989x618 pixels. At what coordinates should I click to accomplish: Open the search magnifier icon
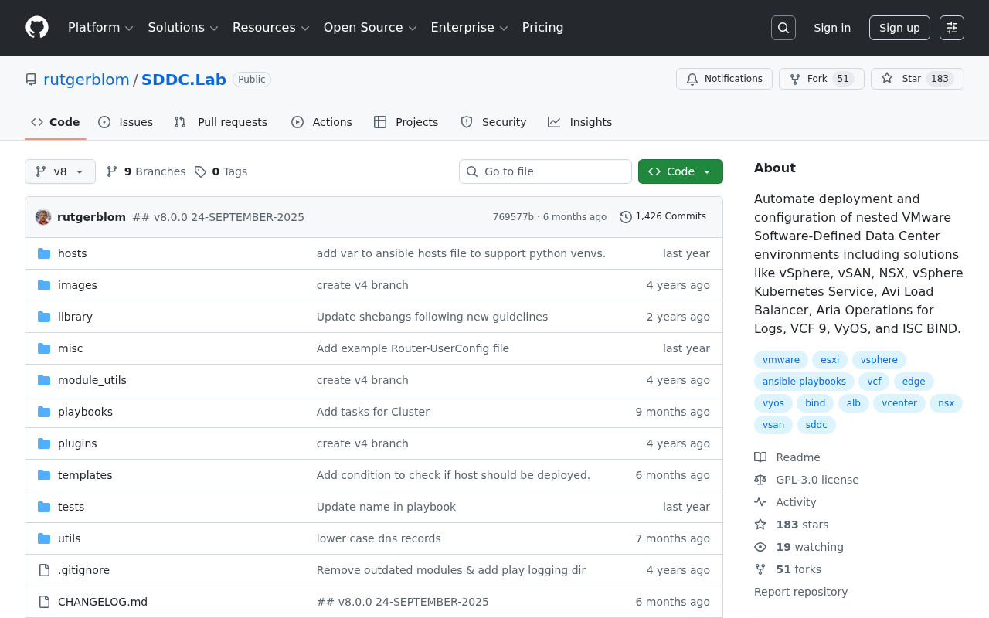pyautogui.click(x=783, y=27)
